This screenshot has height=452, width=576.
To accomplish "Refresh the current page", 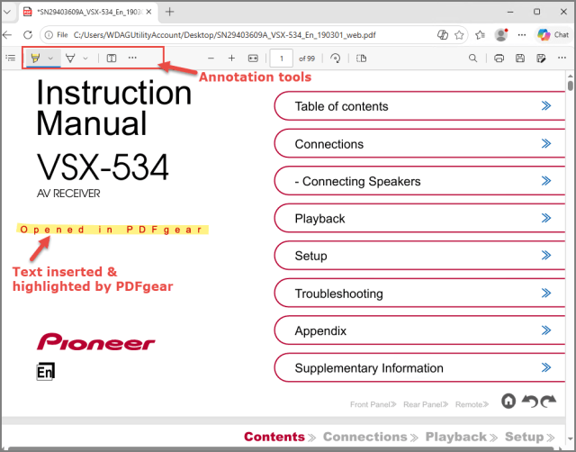I will point(28,35).
